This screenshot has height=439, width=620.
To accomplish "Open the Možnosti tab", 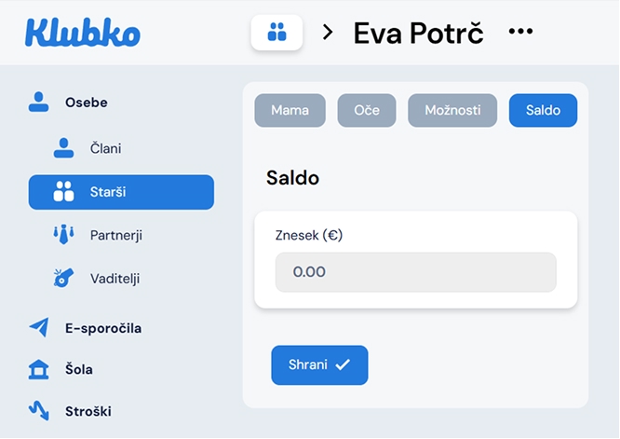I will click(x=452, y=110).
